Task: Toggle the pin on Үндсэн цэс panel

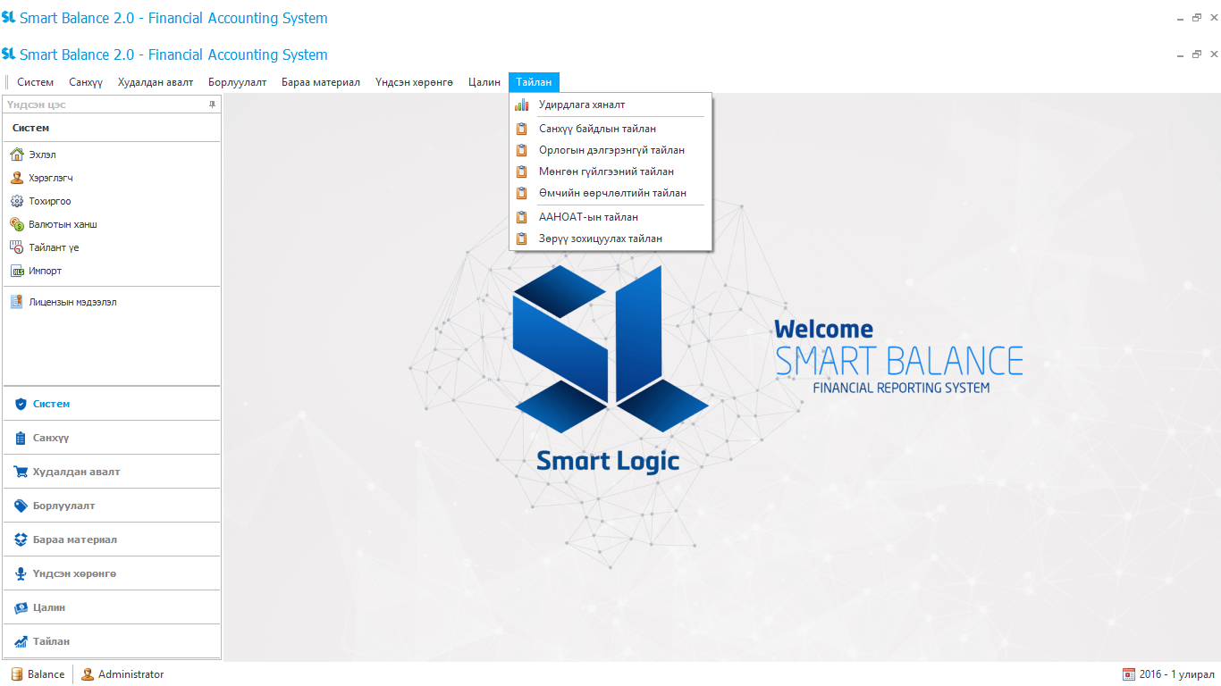Action: [212, 105]
